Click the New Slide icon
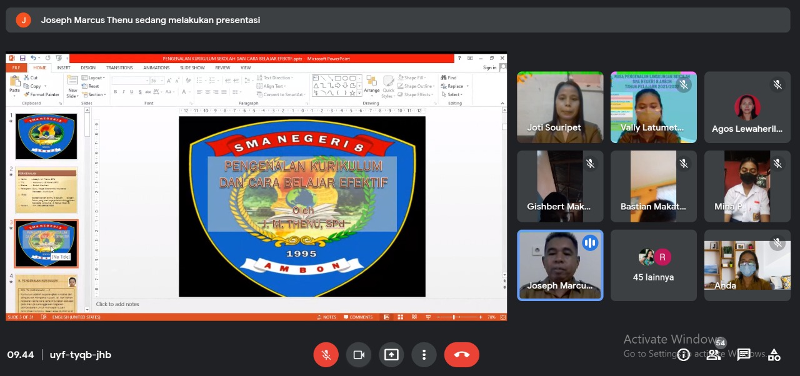 click(x=72, y=86)
